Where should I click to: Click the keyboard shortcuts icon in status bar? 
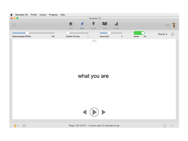pyautogui.click(x=24, y=126)
